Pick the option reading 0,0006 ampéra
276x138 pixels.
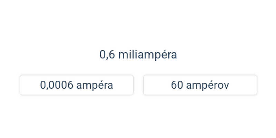pyautogui.click(x=77, y=85)
